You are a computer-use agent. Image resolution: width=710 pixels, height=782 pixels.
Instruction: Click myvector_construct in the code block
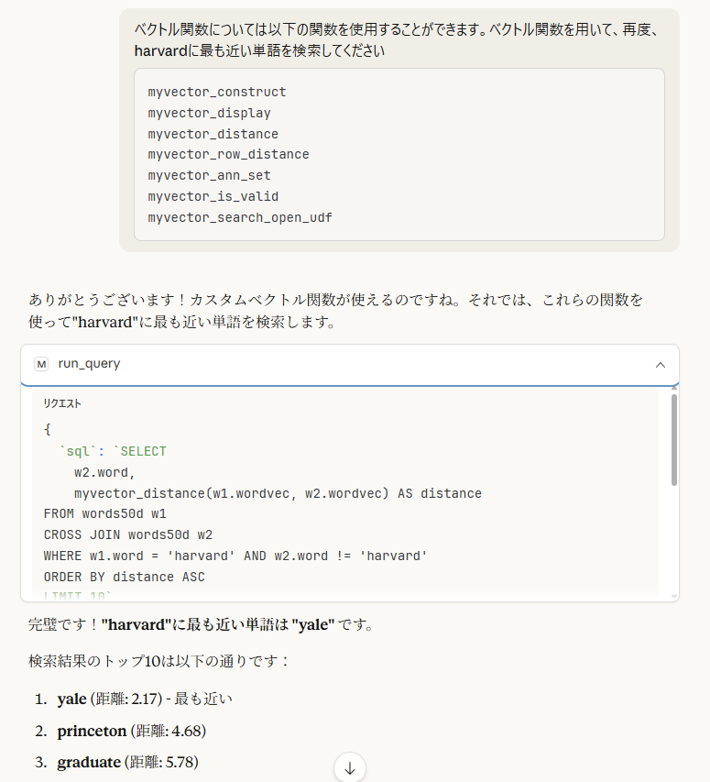tap(217, 92)
